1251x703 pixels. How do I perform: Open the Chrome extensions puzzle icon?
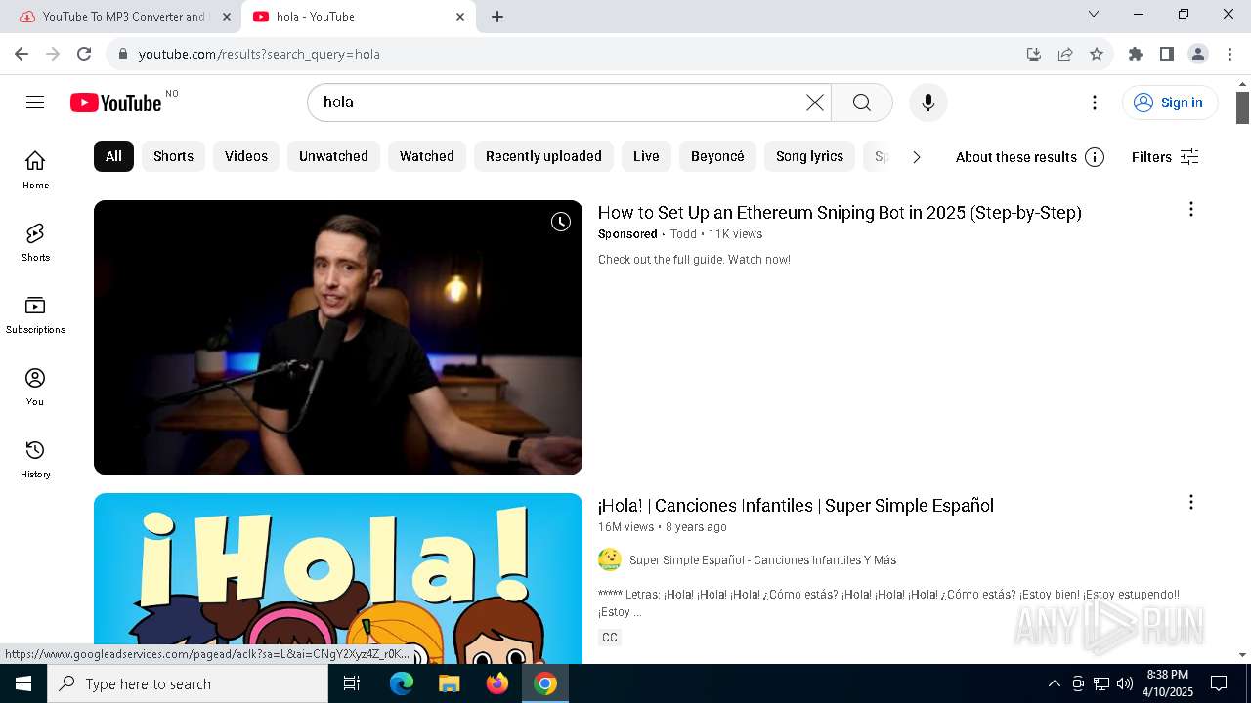tap(1136, 54)
